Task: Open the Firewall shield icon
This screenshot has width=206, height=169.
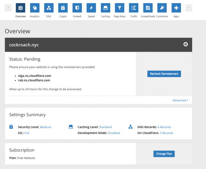Action: tap(77, 8)
